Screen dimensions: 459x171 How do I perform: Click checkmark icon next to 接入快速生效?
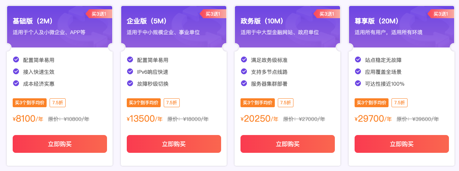pos(16,71)
